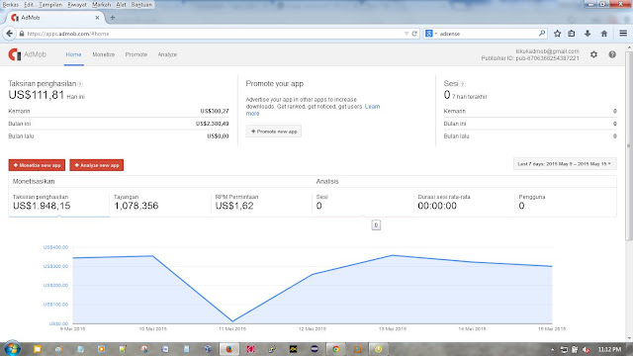Open AdMob settings gear icon

point(593,54)
